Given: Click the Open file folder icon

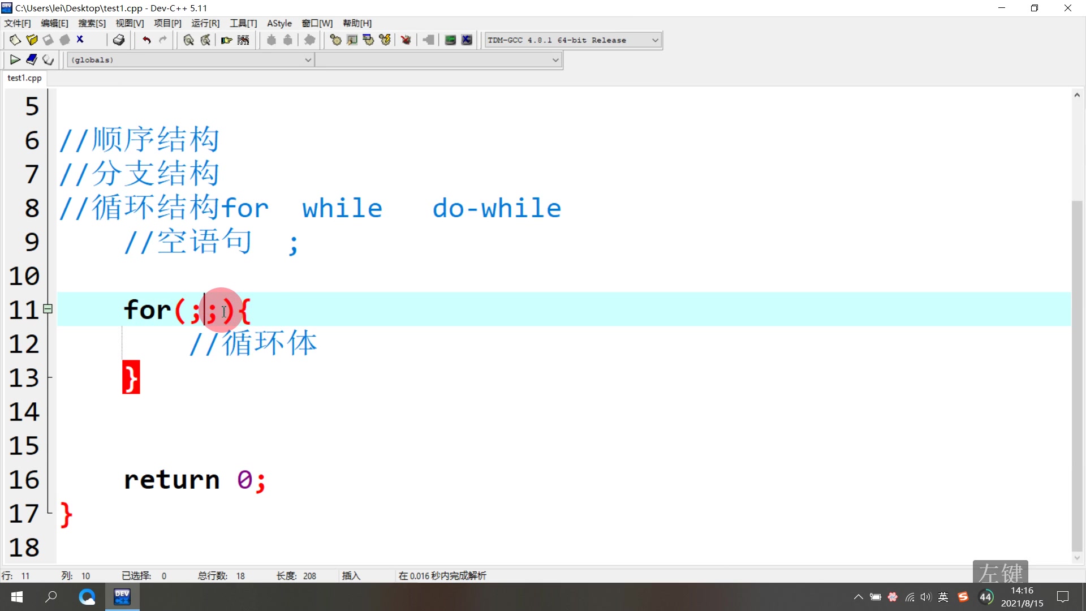Looking at the screenshot, I should tap(32, 40).
